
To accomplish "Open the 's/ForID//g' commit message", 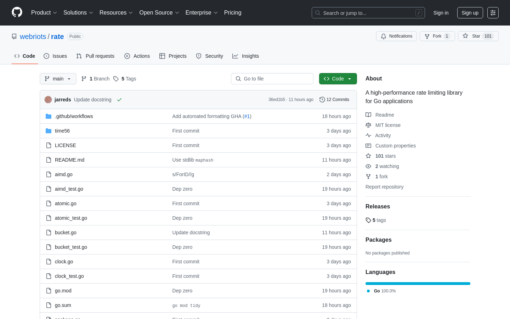I will (183, 174).
